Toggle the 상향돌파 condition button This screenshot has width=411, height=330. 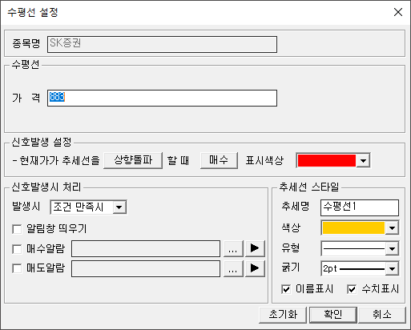click(133, 160)
